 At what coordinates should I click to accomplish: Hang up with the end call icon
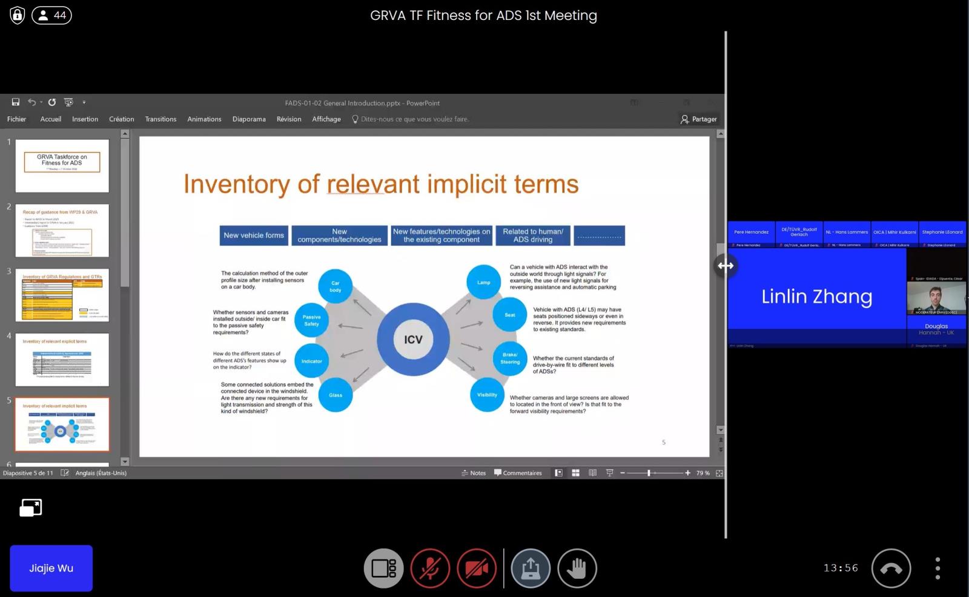click(x=890, y=568)
